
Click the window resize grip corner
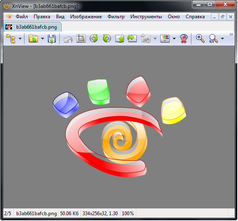pos(232,215)
